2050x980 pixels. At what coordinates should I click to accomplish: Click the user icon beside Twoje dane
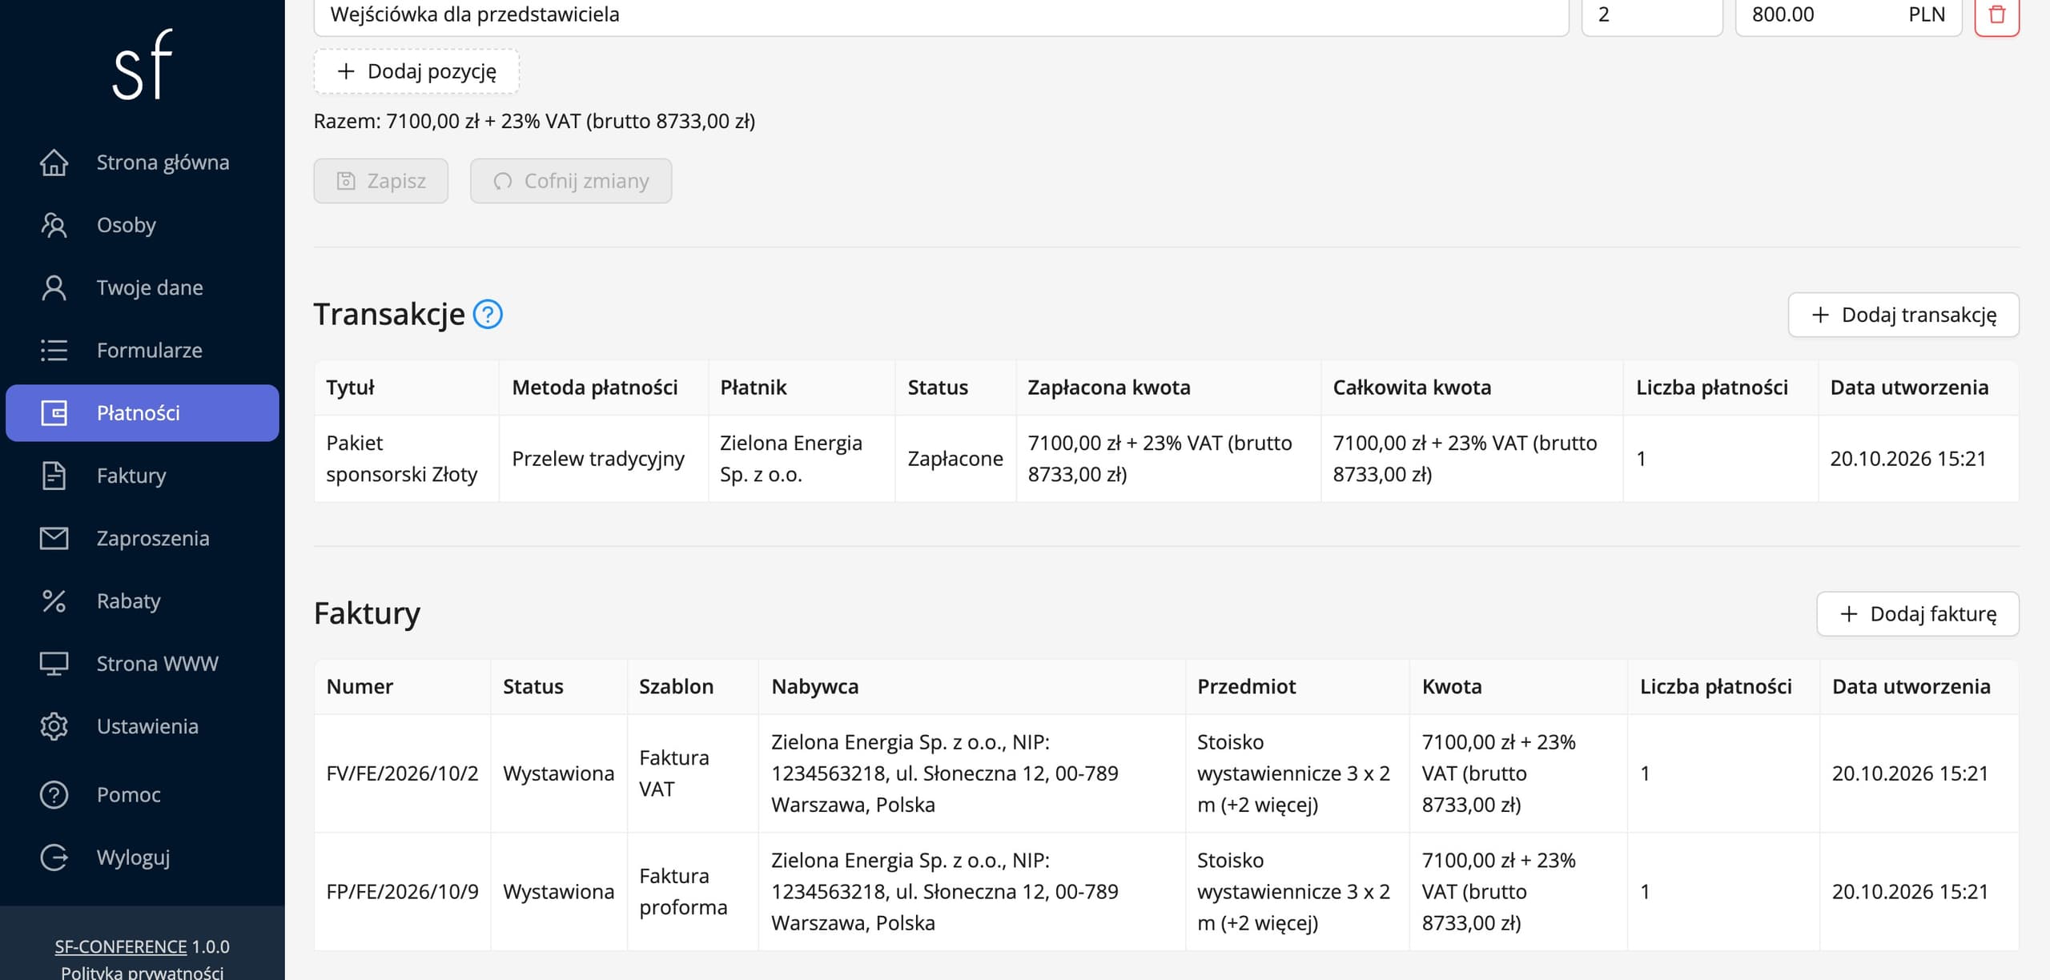(x=54, y=287)
